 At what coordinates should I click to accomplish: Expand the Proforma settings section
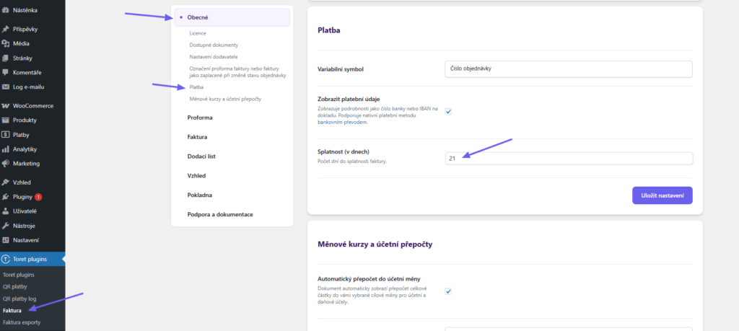[200, 117]
